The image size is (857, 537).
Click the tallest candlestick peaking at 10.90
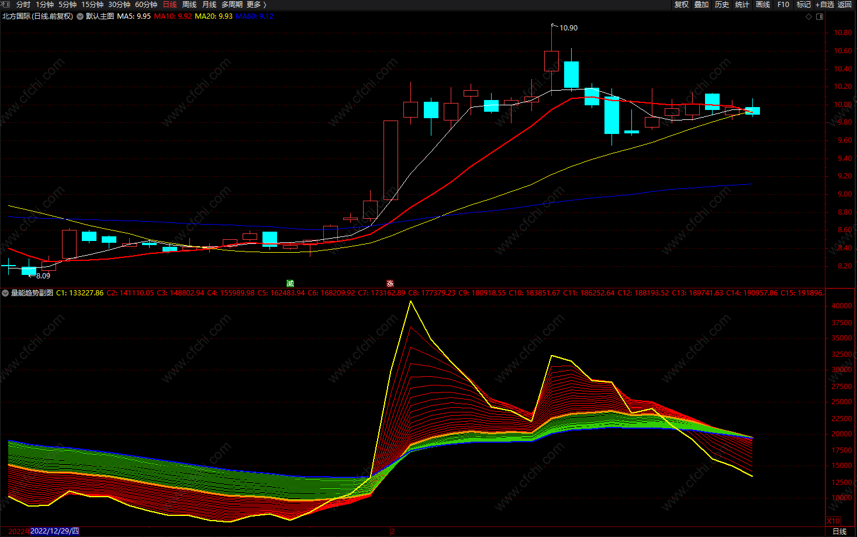pos(551,61)
